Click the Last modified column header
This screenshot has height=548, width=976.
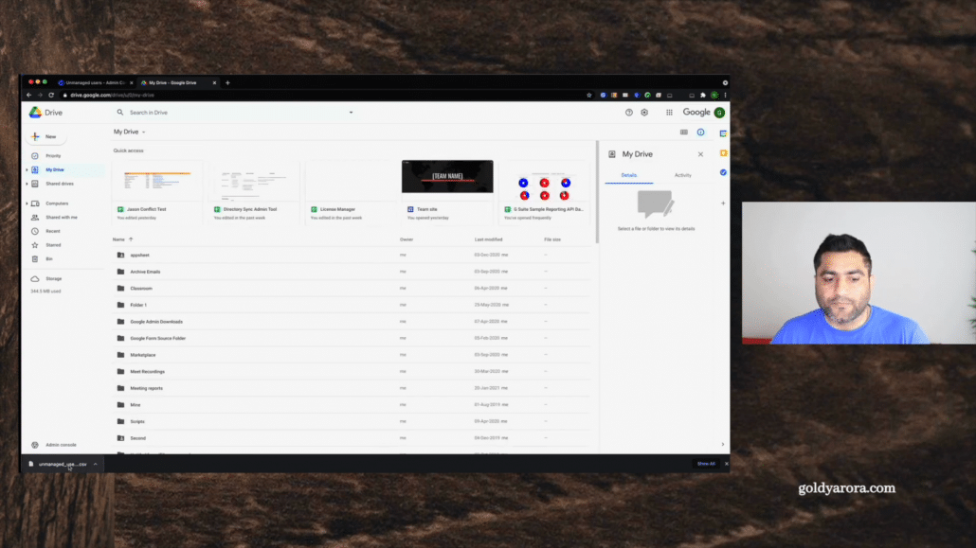click(488, 239)
